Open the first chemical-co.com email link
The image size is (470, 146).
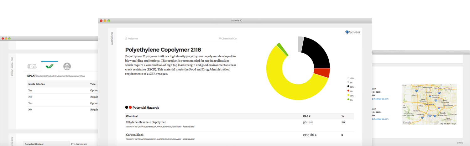[x=380, y=99]
